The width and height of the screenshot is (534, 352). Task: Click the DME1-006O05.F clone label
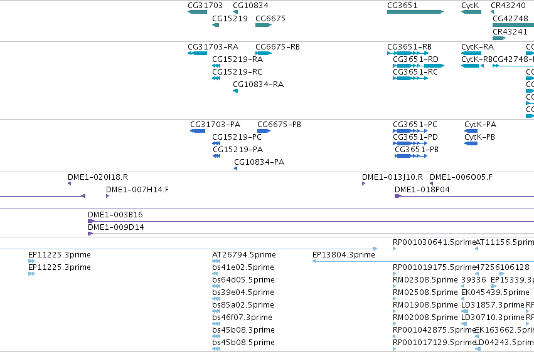pyautogui.click(x=461, y=177)
